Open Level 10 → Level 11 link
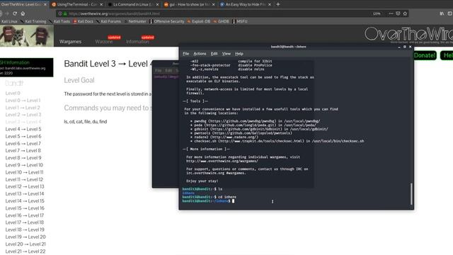This screenshot has width=453, height=255. pyautogui.click(x=24, y=172)
